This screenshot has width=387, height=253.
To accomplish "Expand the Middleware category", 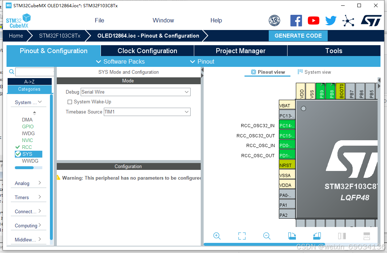I will [28, 239].
